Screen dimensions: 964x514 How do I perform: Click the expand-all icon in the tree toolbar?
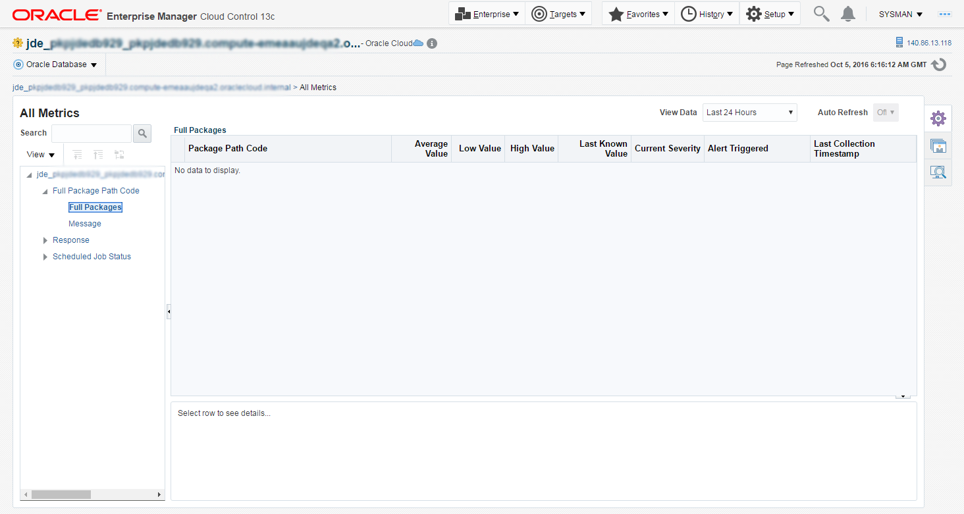78,155
